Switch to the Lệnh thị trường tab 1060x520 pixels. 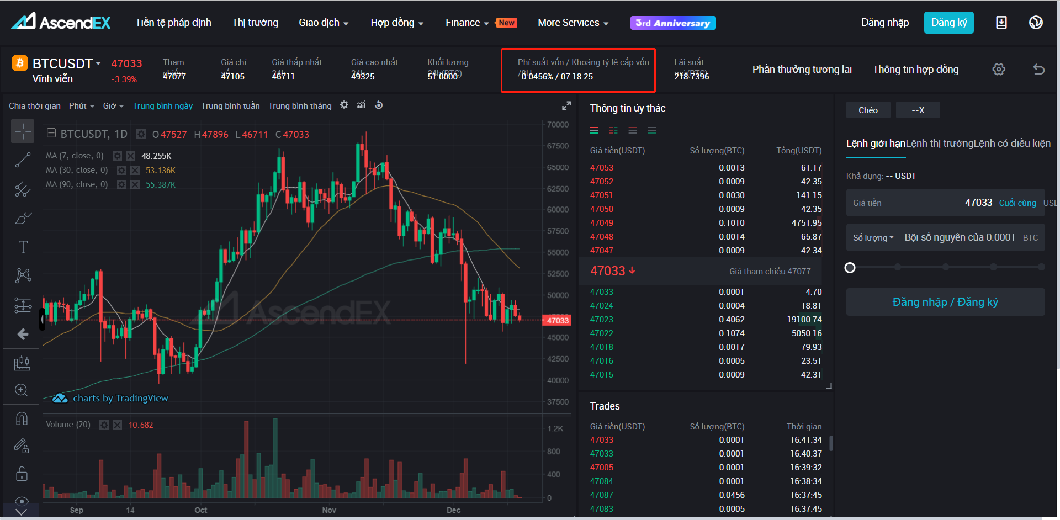coord(939,144)
